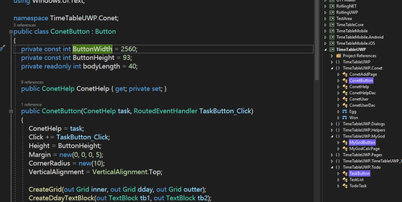
Task: Select the TimeTableMobile tree item label
Action: pos(352,31)
